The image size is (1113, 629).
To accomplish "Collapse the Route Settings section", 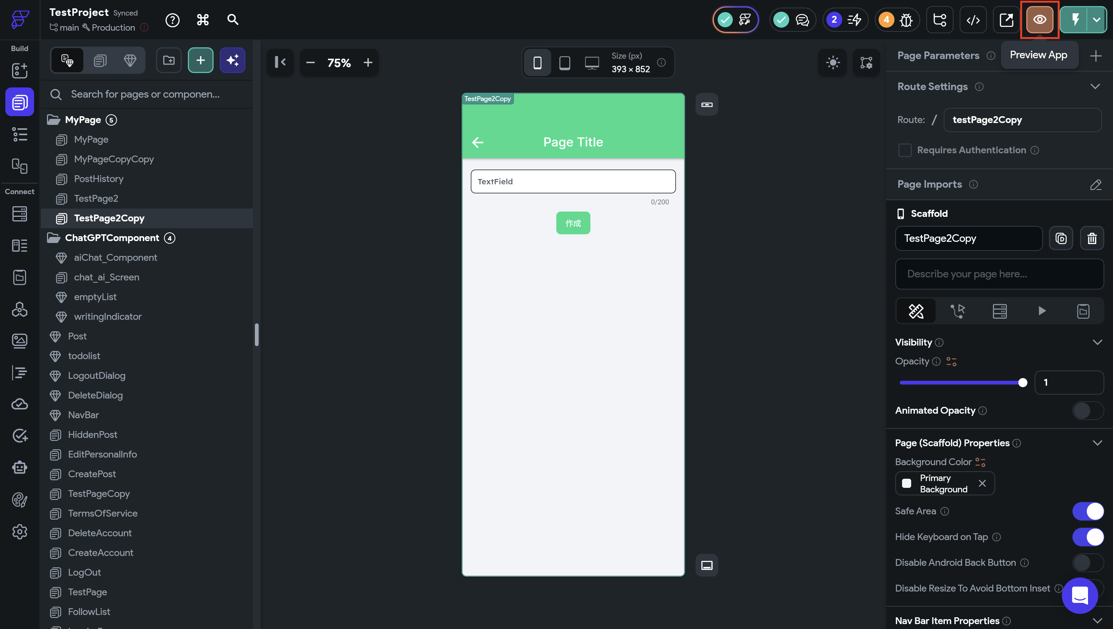I will click(x=1094, y=86).
